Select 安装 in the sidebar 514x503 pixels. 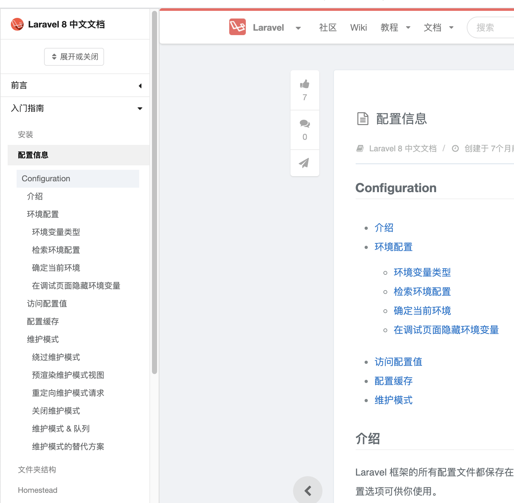point(26,134)
